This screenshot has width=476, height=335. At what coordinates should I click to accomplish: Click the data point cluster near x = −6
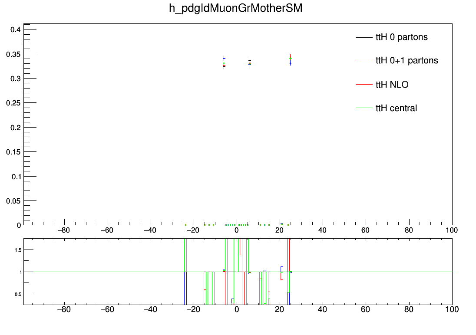pos(224,62)
